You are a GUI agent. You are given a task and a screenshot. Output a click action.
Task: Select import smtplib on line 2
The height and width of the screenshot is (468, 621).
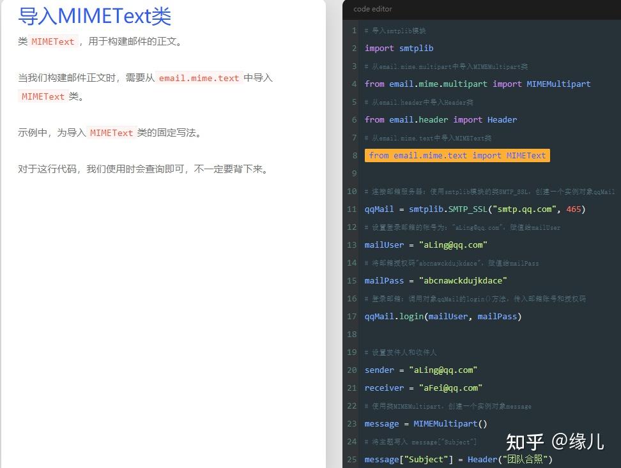pyautogui.click(x=399, y=48)
